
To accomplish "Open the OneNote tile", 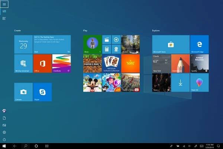I will 61,63.
